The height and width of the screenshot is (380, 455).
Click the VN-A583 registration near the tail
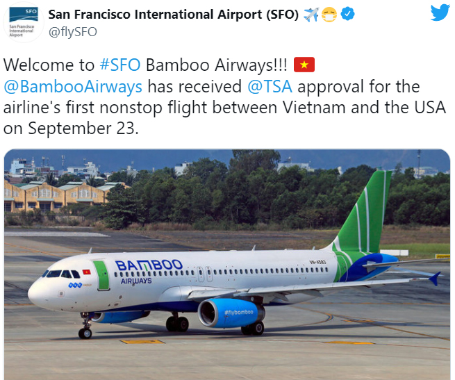click(x=317, y=262)
